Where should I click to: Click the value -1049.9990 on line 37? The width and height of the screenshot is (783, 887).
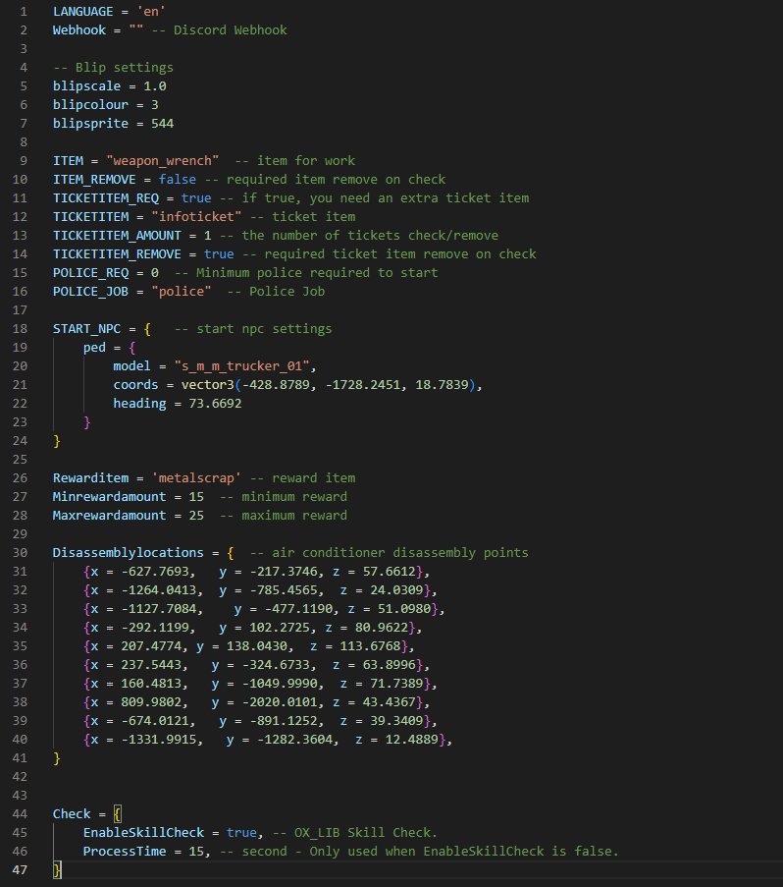point(280,684)
